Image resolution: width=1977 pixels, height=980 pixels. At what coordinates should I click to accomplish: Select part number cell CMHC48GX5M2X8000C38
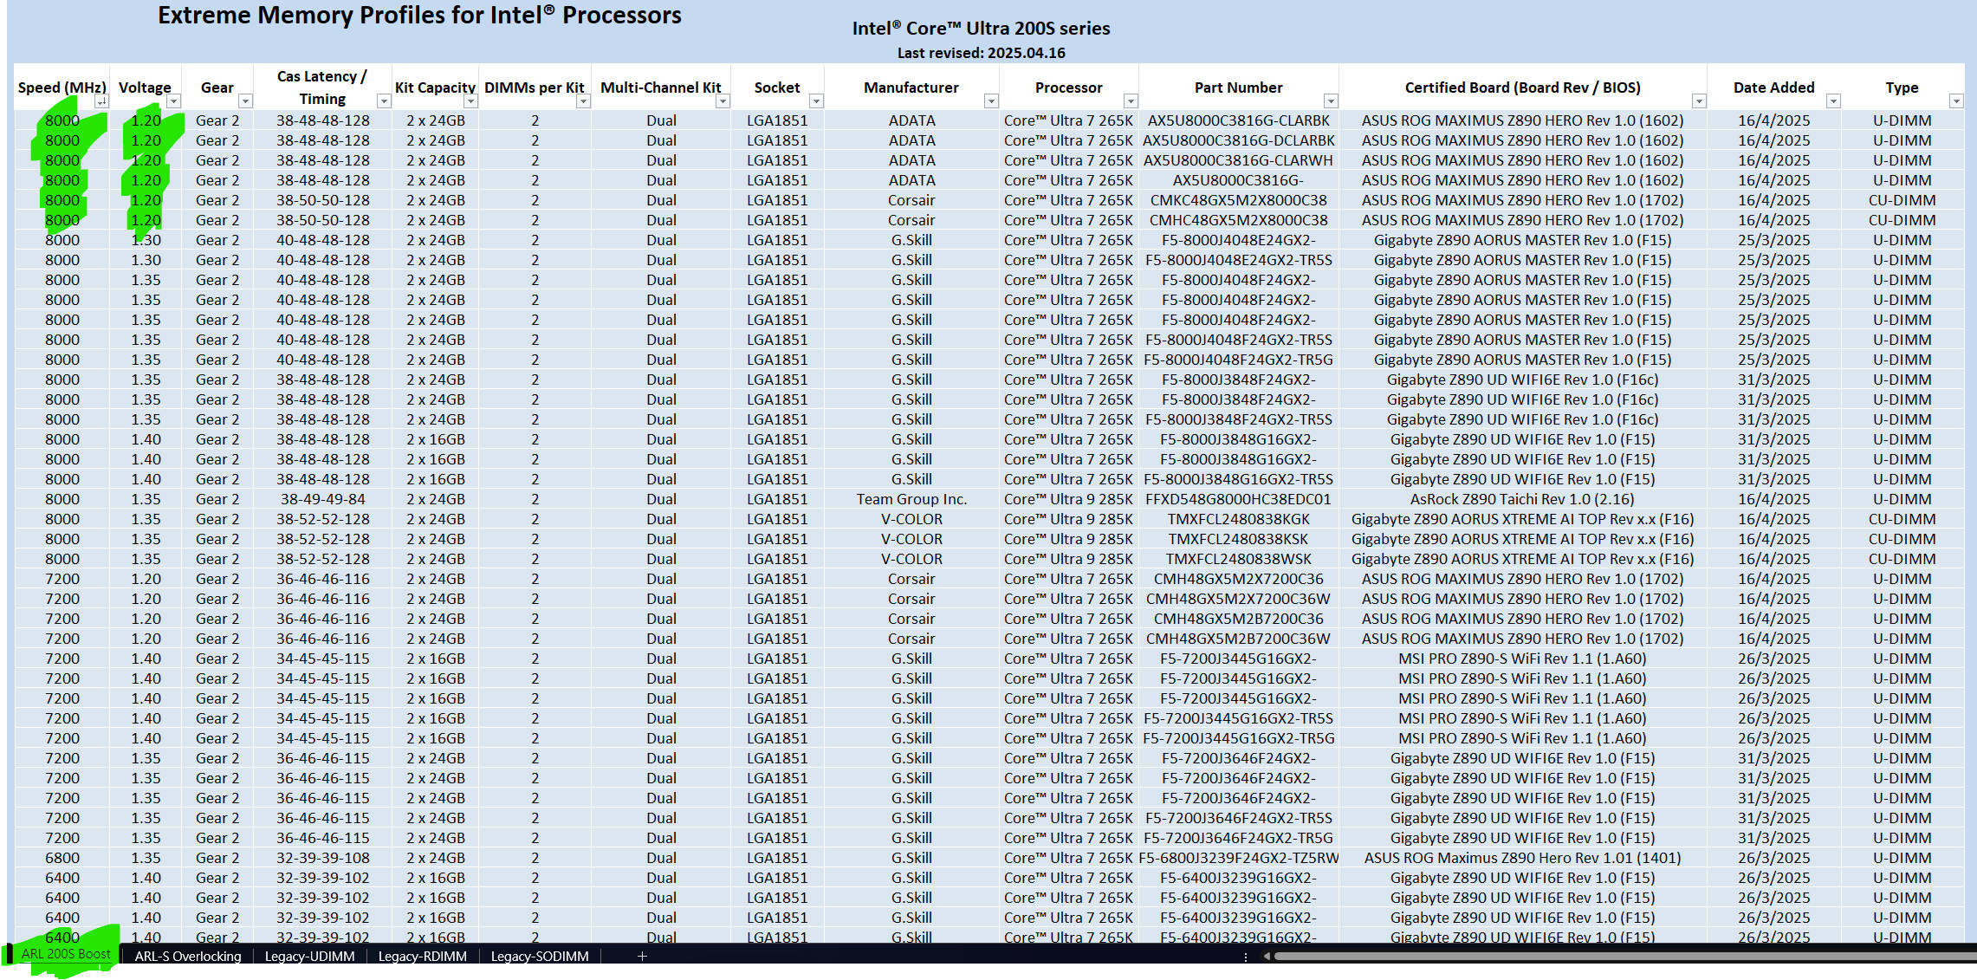coord(1238,220)
